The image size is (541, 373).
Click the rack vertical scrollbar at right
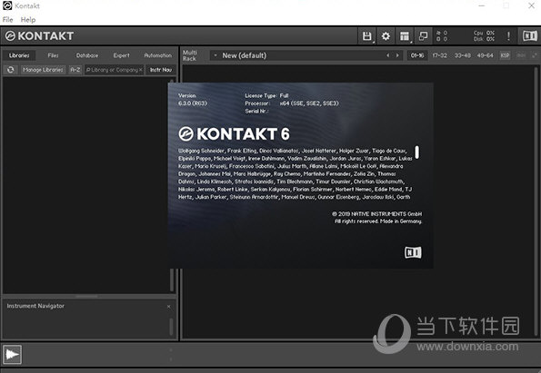(x=536, y=201)
